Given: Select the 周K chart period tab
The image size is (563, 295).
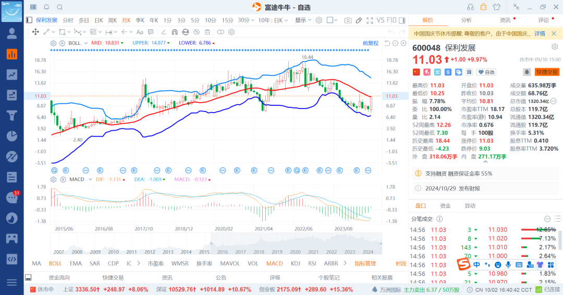Looking at the screenshot, I should pos(112,20).
